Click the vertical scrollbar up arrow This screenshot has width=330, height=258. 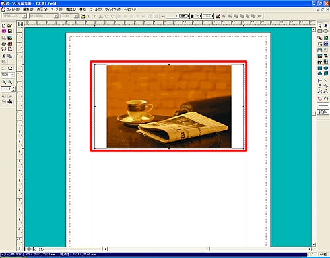(x=313, y=30)
